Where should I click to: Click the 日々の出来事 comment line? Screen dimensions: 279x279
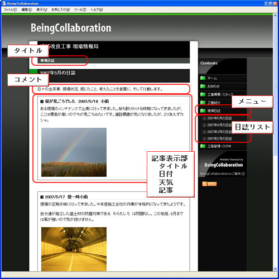coord(100,89)
